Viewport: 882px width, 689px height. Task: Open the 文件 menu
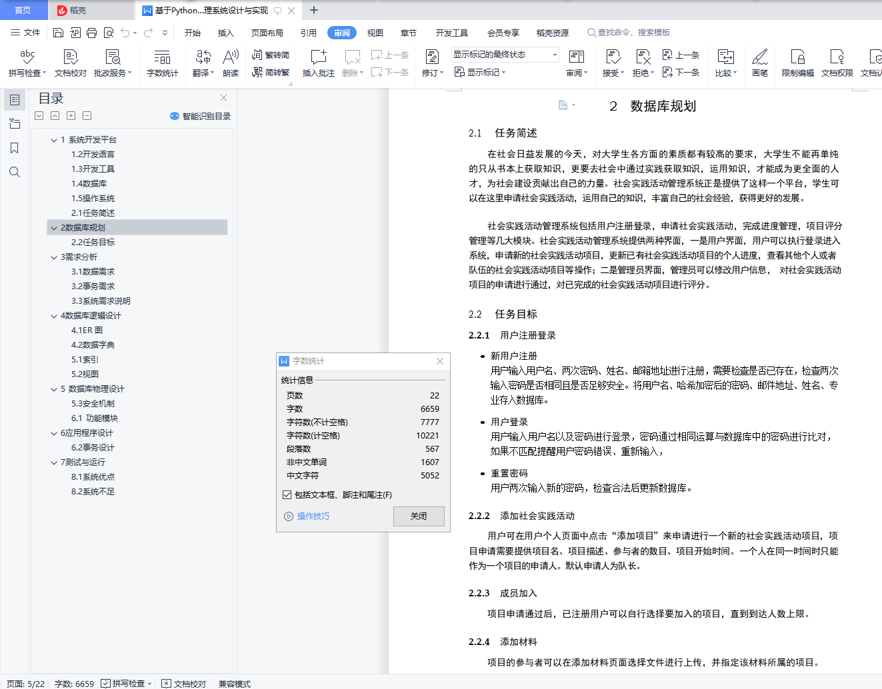26,33
